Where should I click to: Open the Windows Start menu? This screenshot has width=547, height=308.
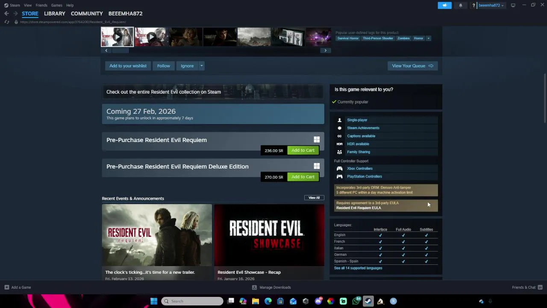pyautogui.click(x=154, y=301)
